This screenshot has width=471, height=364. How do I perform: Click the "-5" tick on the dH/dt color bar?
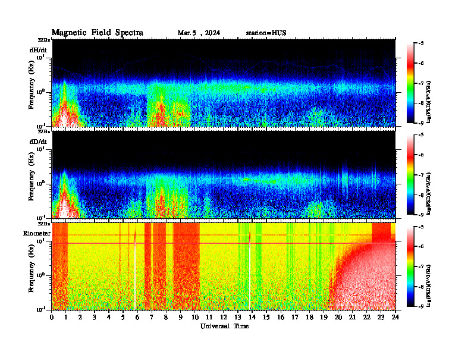coord(421,43)
